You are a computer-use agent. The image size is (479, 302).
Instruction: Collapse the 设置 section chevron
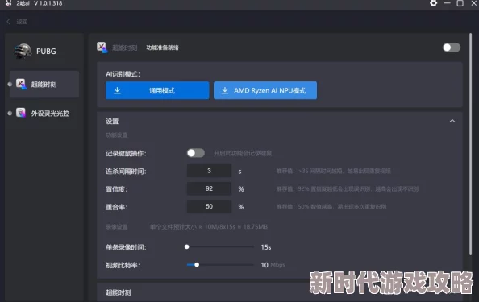tap(452, 121)
